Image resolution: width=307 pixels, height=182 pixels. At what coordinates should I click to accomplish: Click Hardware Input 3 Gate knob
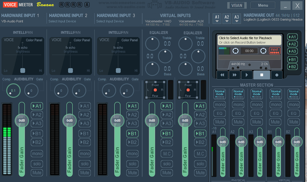[x=127, y=91]
